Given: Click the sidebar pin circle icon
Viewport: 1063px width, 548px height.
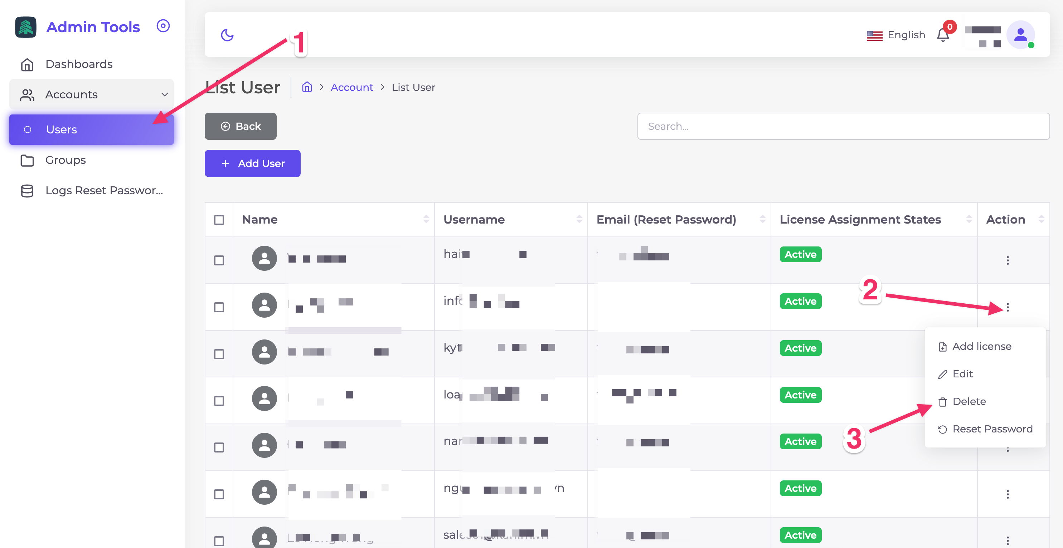Looking at the screenshot, I should coord(163,26).
